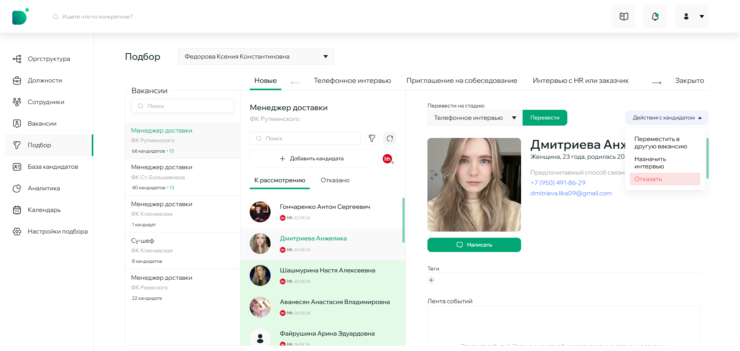Select the Су-шеф vacancy
This screenshot has width=740, height=351.
183,251
